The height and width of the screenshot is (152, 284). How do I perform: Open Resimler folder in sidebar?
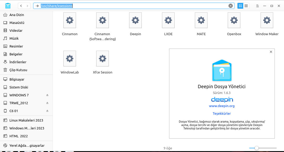27,46
